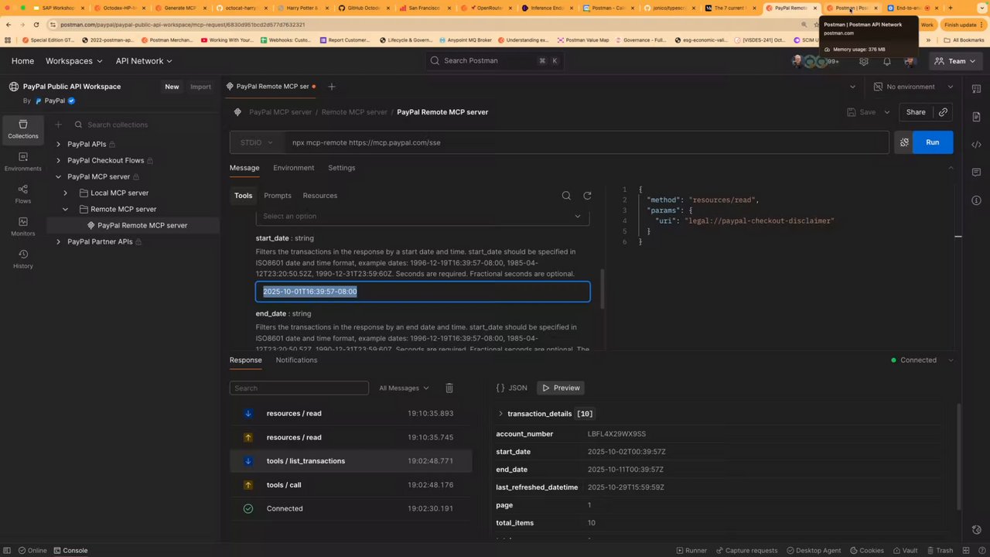Go back in the browser

coord(9,25)
